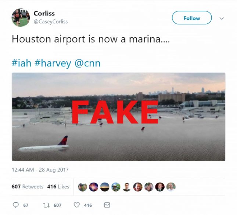Click the envelope direct message icon
Screen dimensions: 237x215
pyautogui.click(x=107, y=205)
